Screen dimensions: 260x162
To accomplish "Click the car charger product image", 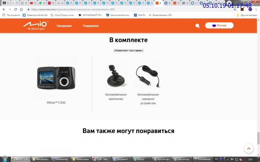I will (147, 77).
